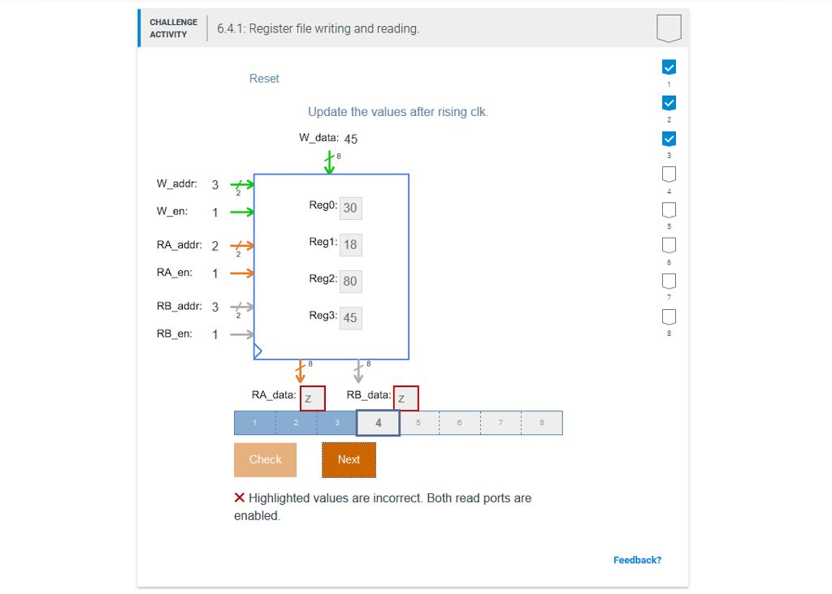Screen dimensions: 832x594
Task: Click the Reg3 value field showing 45
Action: point(350,318)
